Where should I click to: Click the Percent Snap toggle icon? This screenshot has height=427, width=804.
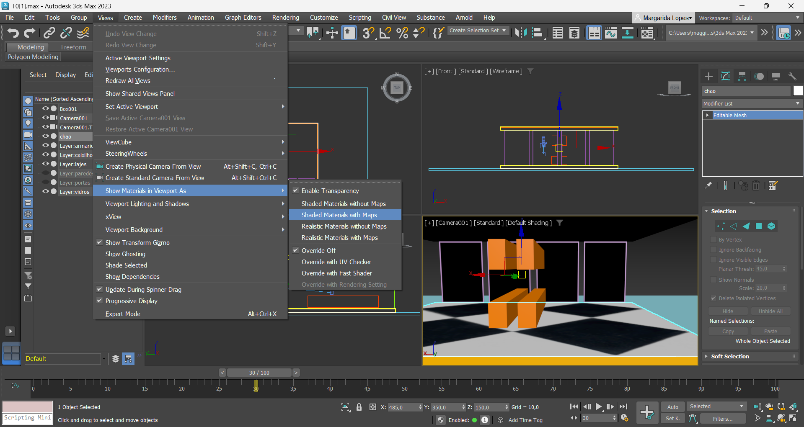tap(402, 33)
